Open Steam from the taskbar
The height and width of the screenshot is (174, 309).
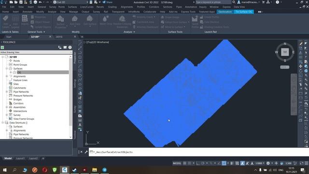(x=74, y=170)
